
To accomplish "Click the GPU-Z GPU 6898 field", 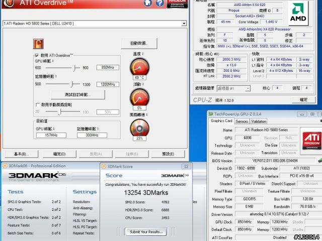I will coord(248,138).
